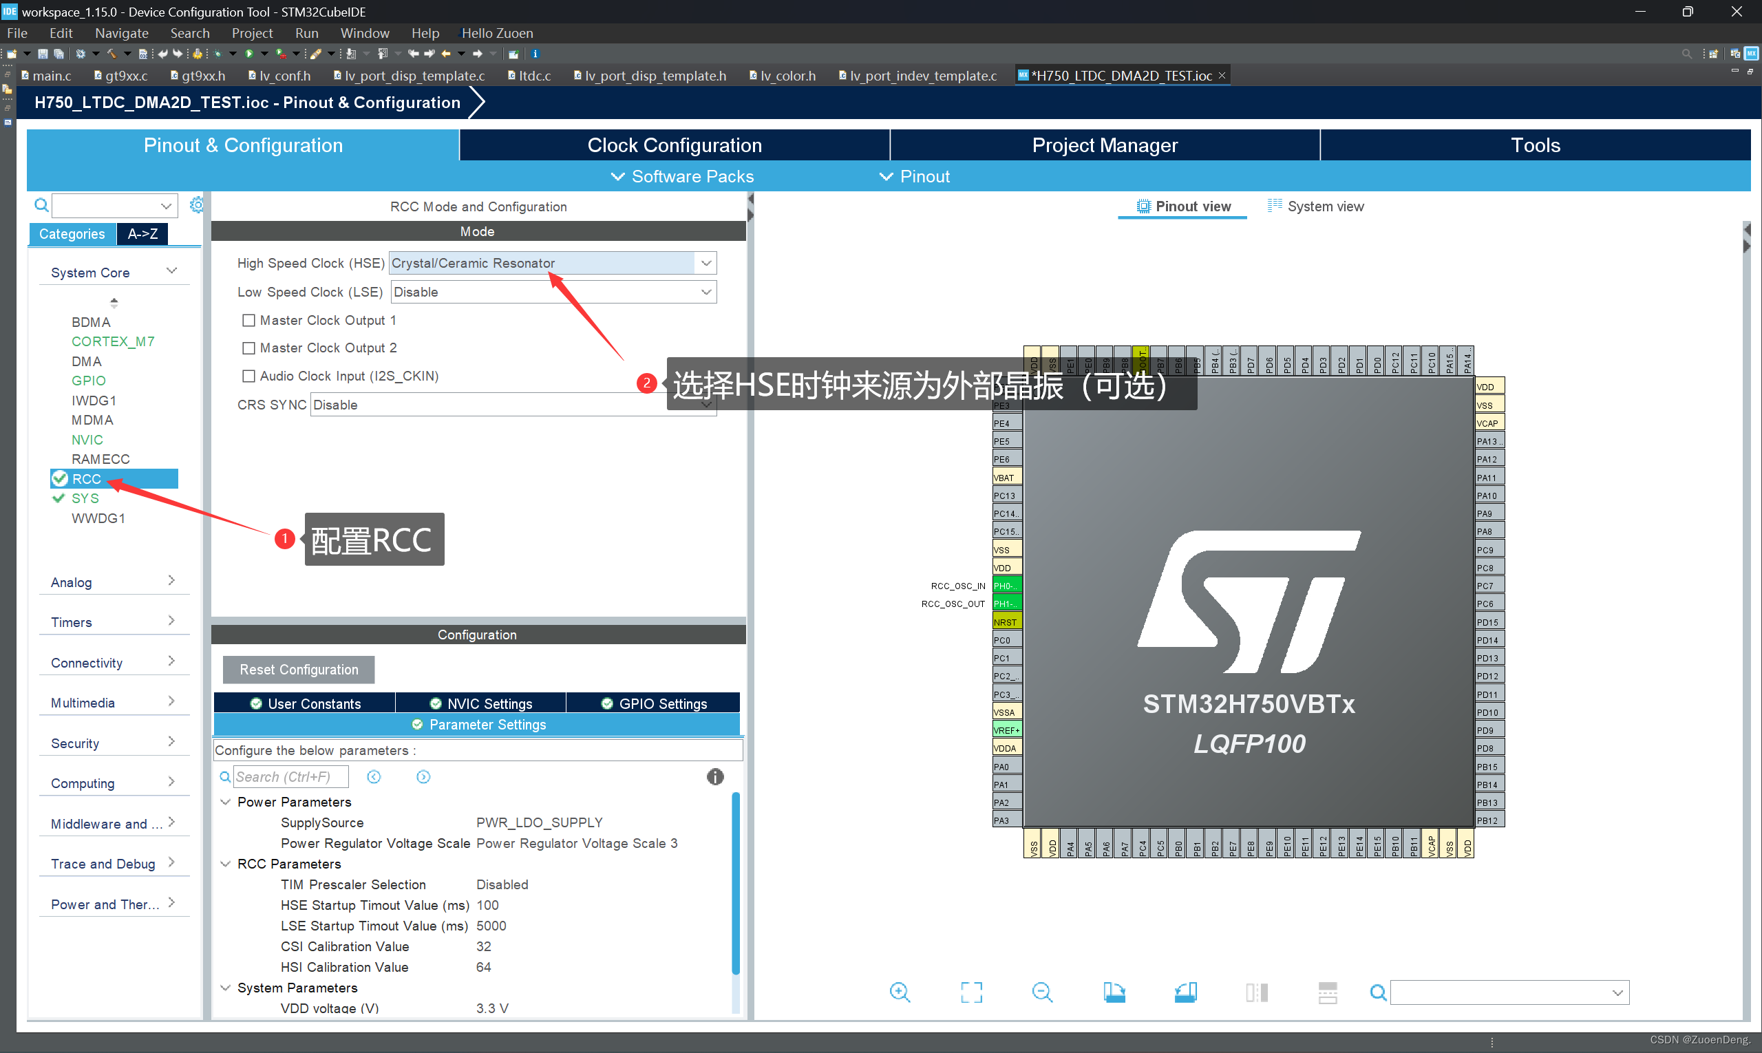Viewport: 1762px width, 1053px height.
Task: Switch to Project Manager tab
Action: pos(1105,145)
